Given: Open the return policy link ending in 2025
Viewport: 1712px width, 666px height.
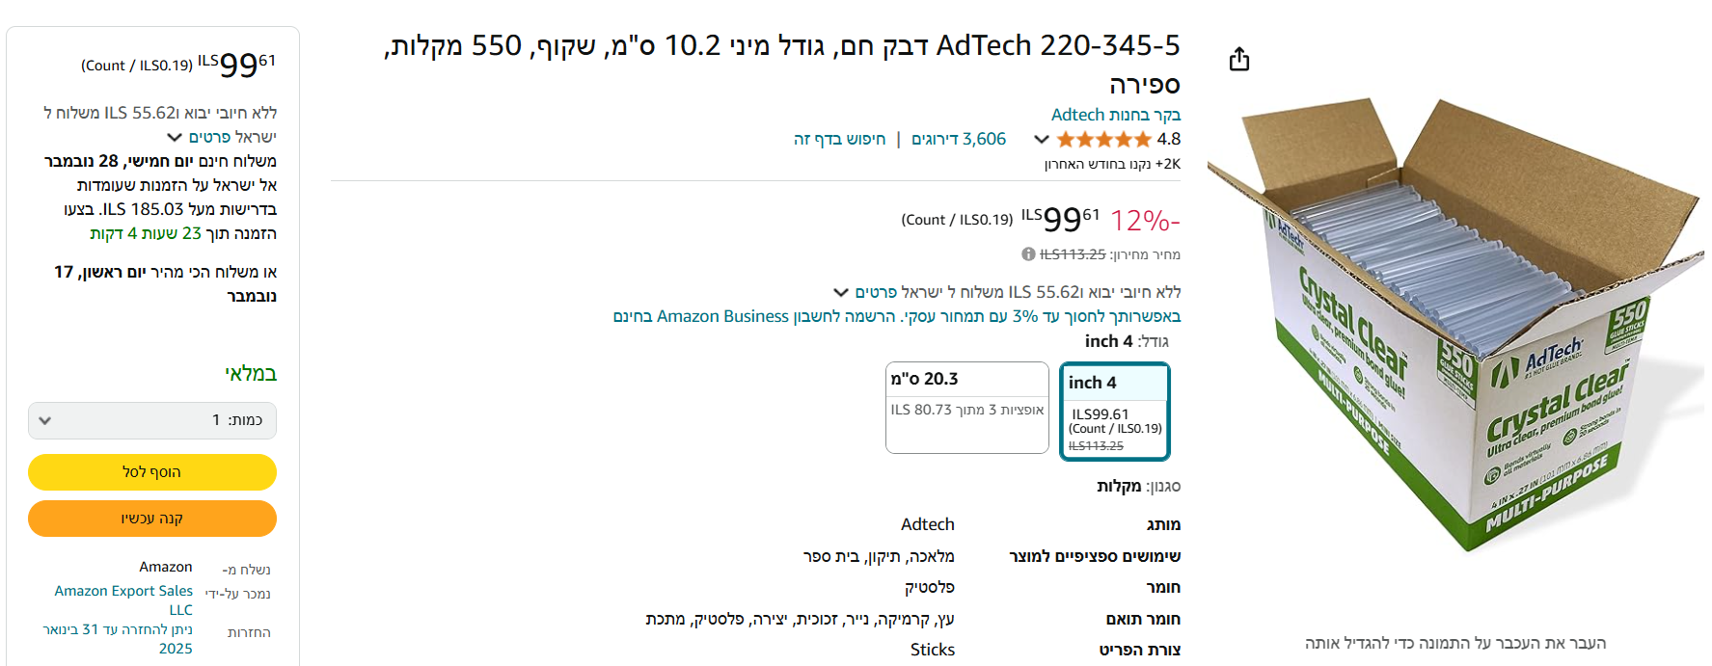Looking at the screenshot, I should tap(118, 639).
